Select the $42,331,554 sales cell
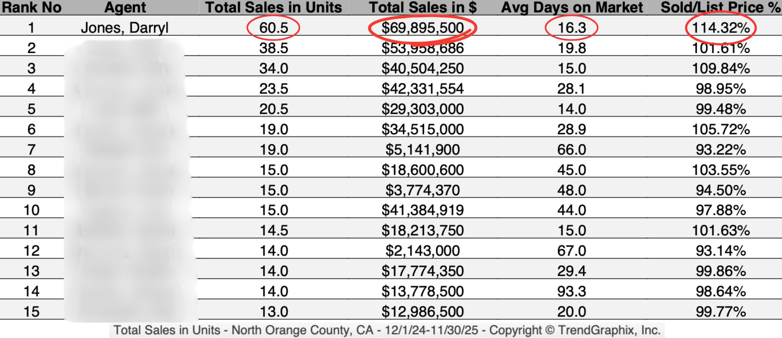Viewport: 782px width, 338px height. pyautogui.click(x=422, y=89)
